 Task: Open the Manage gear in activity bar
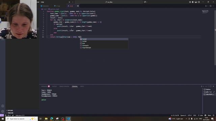tap(3, 111)
